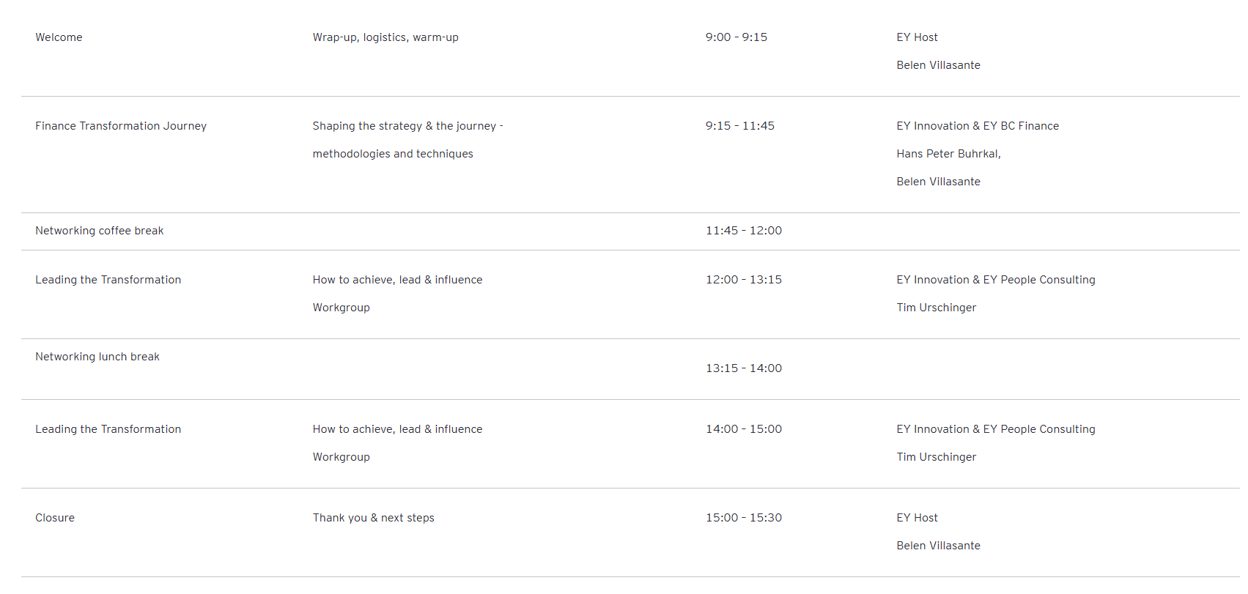Image resolution: width=1248 pixels, height=594 pixels.
Task: Click the 9:00 - 9:15 time slot
Action: point(736,37)
